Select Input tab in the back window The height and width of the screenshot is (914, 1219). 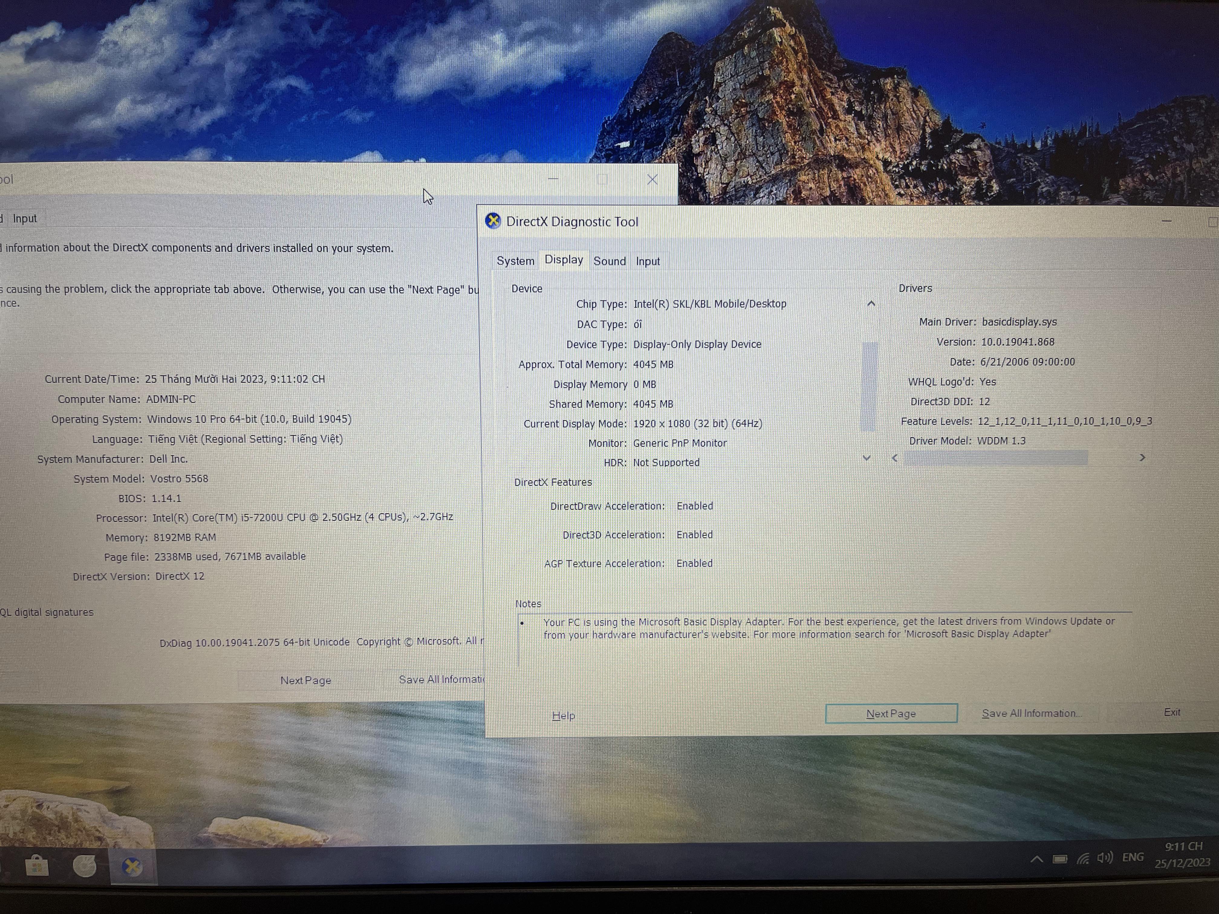click(x=25, y=219)
